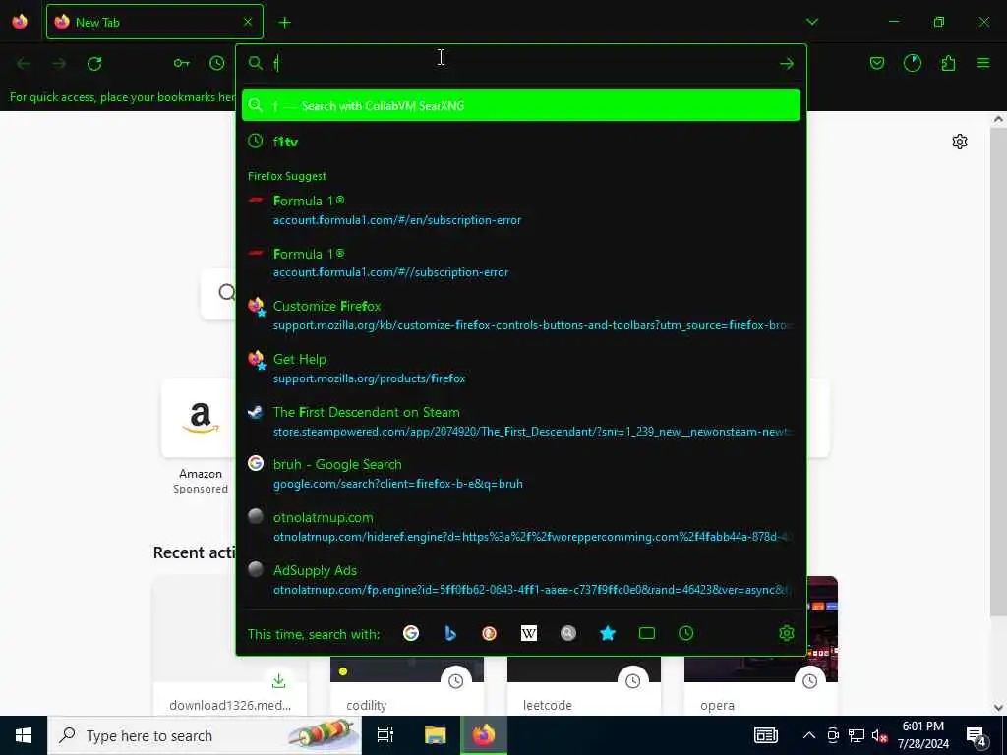Click the Go arrow in the address bar

pos(786,64)
